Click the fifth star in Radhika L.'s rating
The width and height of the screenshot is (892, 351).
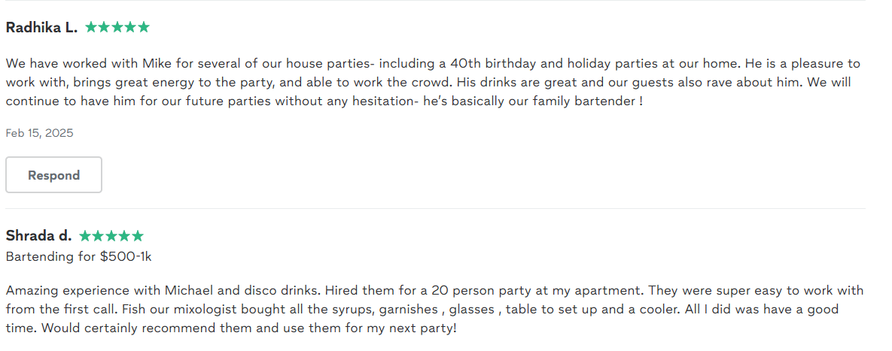point(144,27)
